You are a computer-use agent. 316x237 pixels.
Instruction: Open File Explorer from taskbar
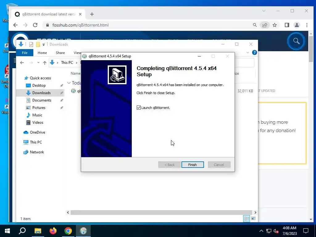coord(38,231)
